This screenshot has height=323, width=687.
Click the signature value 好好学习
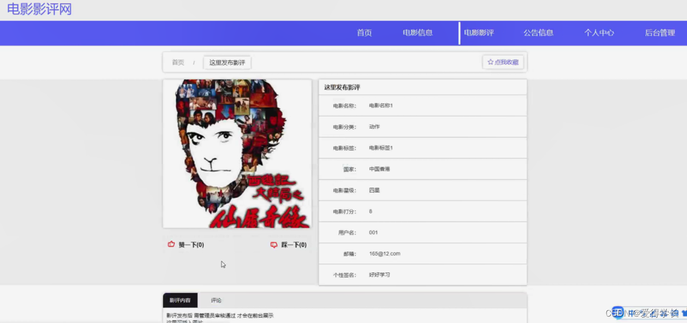[x=380, y=275]
